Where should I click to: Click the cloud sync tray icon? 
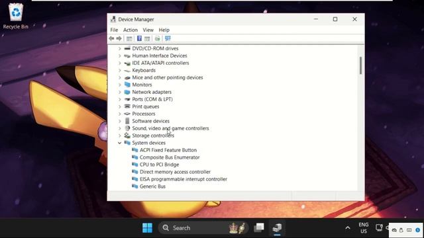tap(394, 230)
